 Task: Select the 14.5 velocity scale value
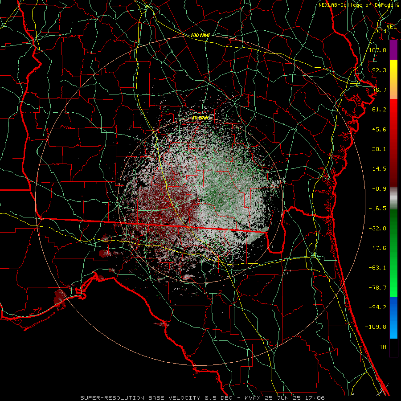coord(379,169)
